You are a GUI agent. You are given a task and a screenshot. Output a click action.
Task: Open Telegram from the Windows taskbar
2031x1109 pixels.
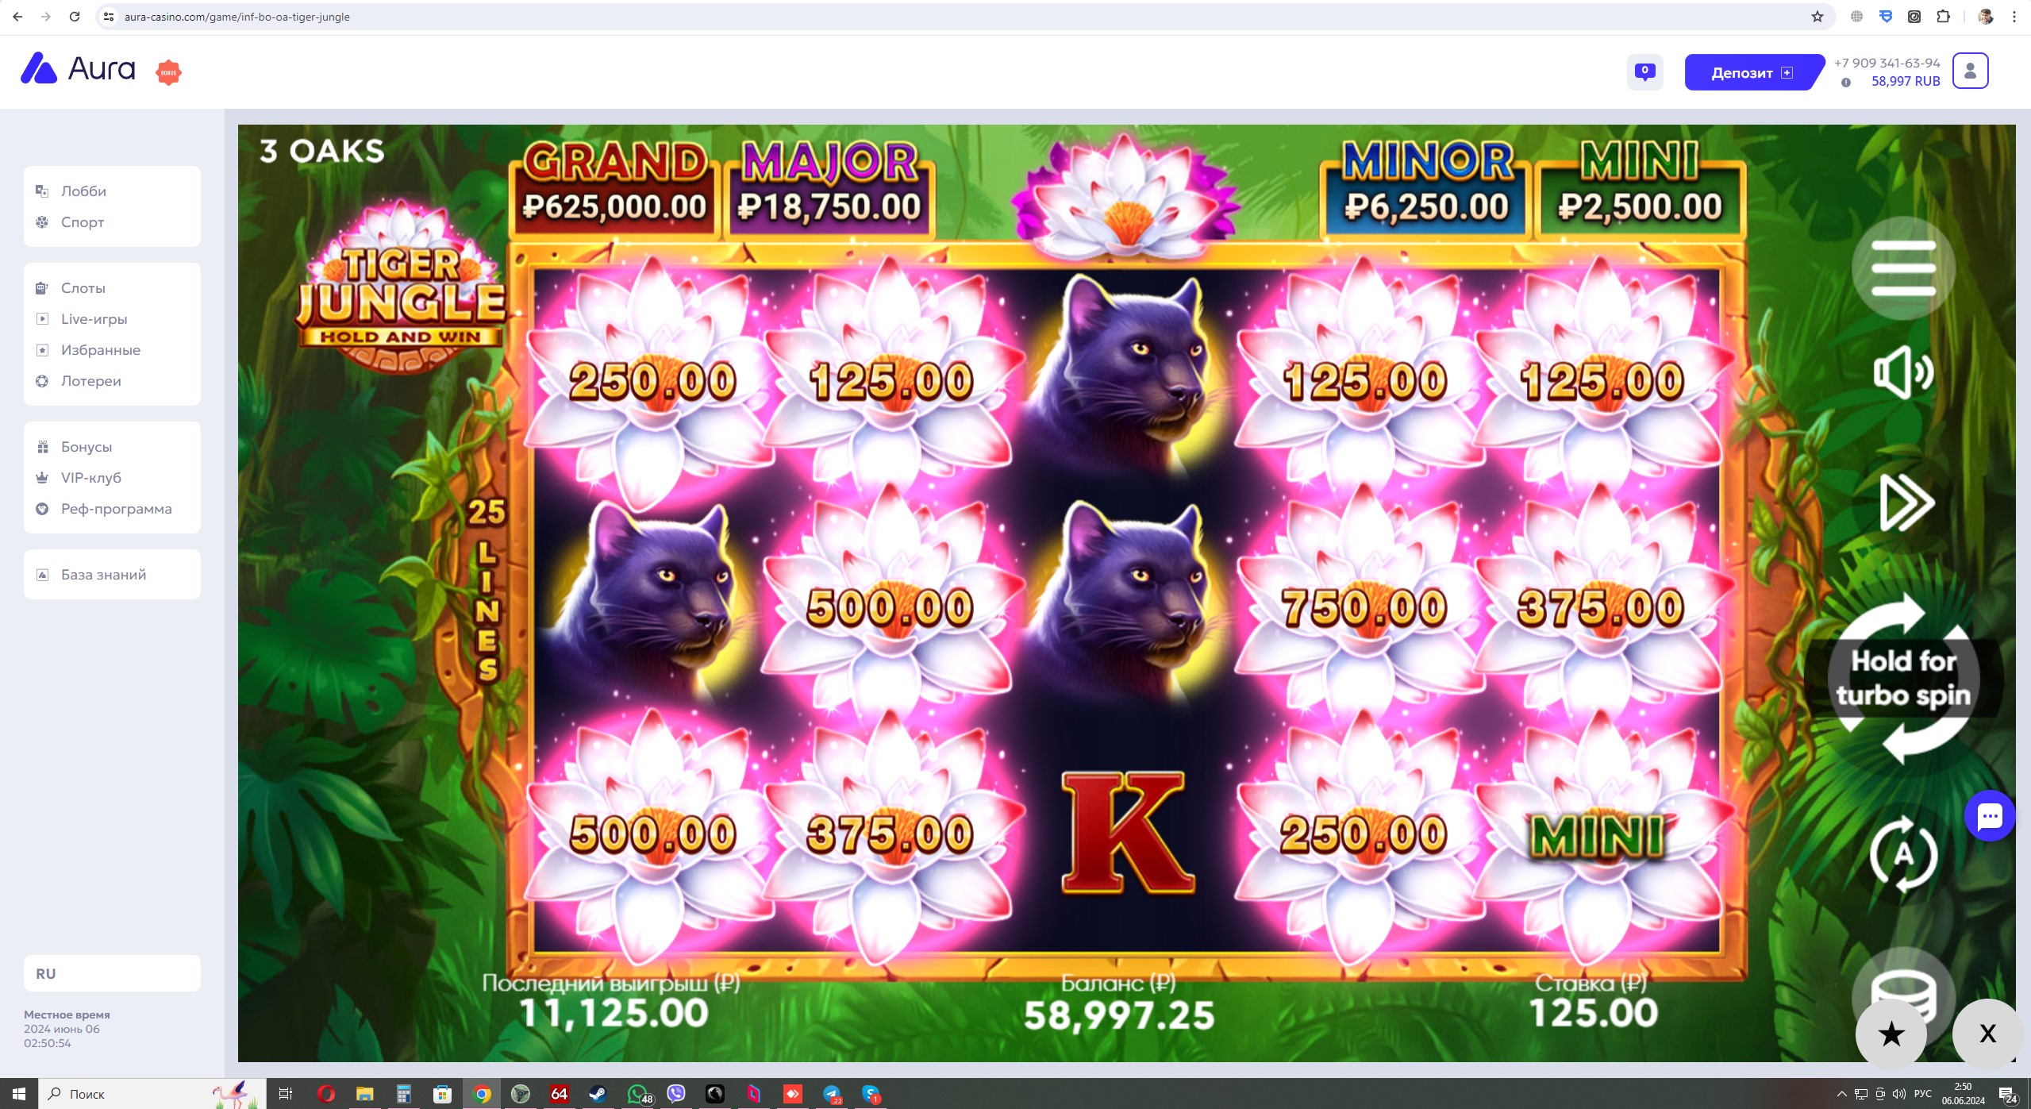(x=831, y=1094)
